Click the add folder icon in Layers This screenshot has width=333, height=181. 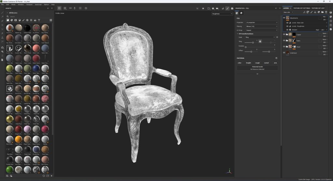[x=322, y=12]
